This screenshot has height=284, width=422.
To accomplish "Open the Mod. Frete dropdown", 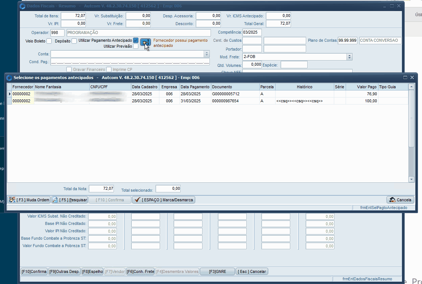I will click(x=349, y=57).
